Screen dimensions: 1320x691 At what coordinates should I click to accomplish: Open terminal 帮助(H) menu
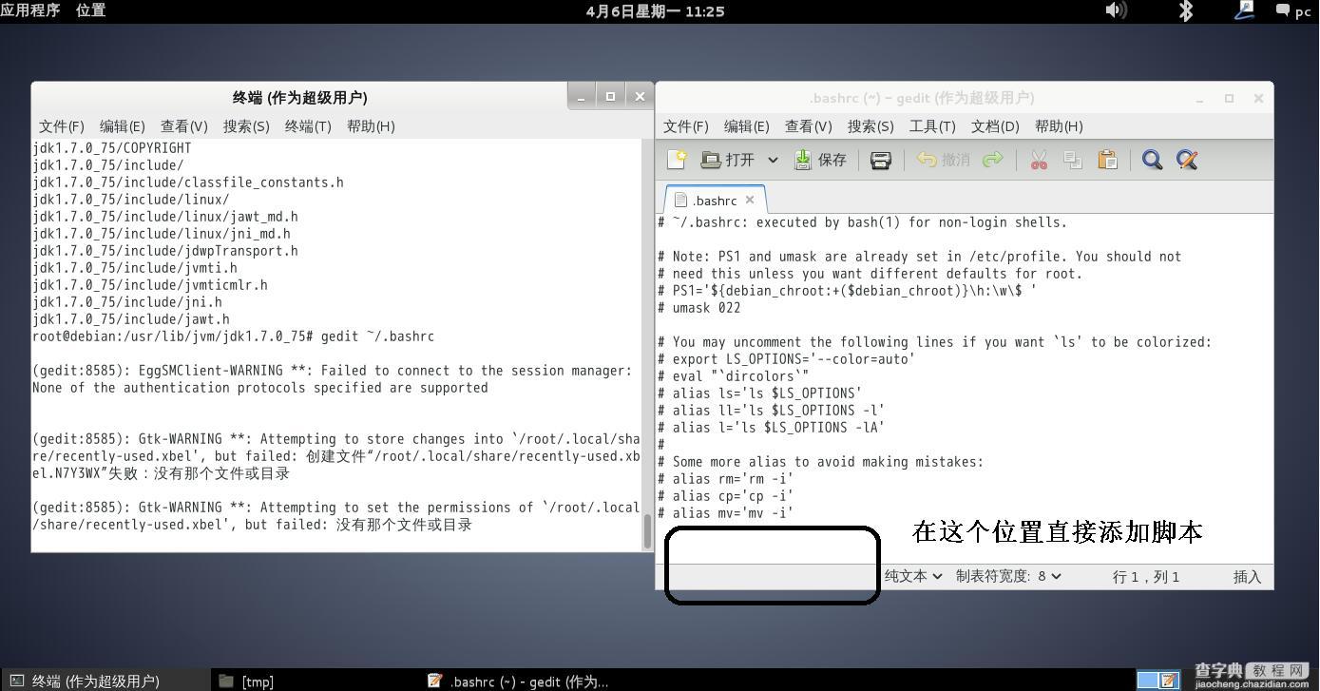pyautogui.click(x=371, y=126)
